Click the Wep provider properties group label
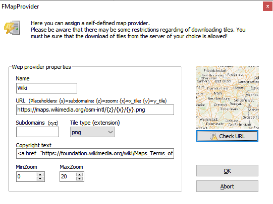Image resolution: width=273 pixels, height=204 pixels. 41,67
